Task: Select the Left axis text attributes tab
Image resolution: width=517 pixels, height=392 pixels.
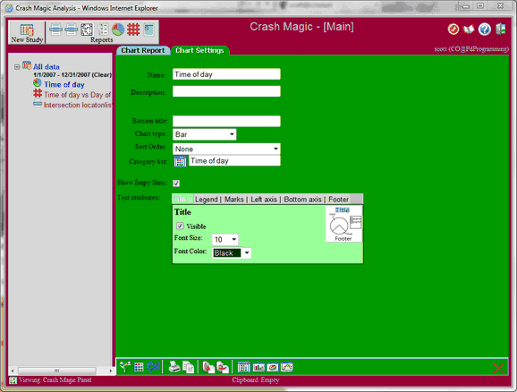Action: click(264, 200)
